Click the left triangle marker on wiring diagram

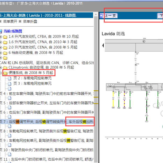tap(103, 45)
